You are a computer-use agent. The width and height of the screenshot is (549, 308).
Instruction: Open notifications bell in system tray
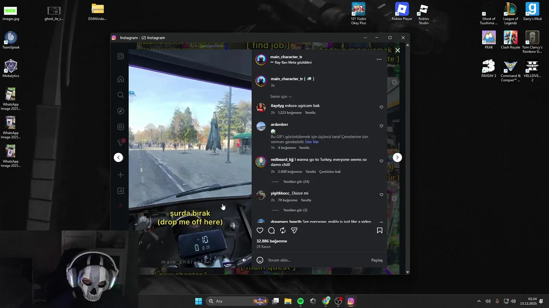(541, 301)
